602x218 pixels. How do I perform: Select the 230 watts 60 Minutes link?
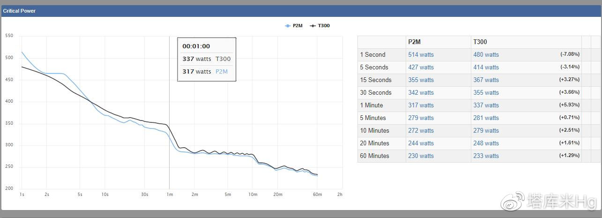[x=421, y=156]
